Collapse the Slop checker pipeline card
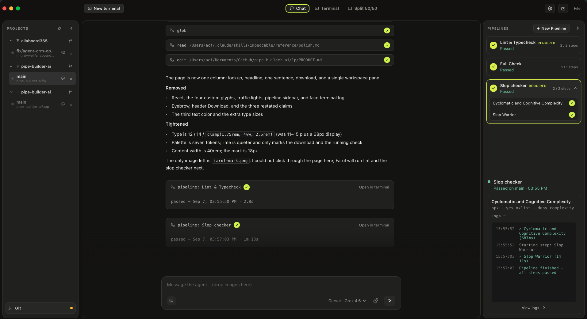 point(576,88)
